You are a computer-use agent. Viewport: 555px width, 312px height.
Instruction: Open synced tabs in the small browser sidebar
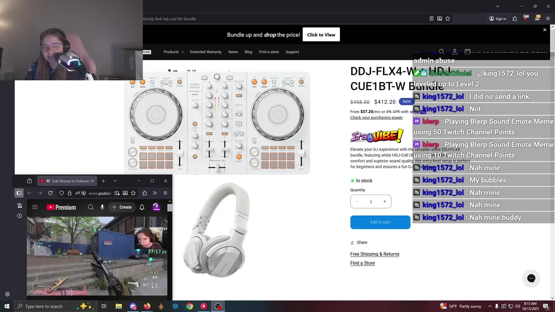click(x=20, y=205)
